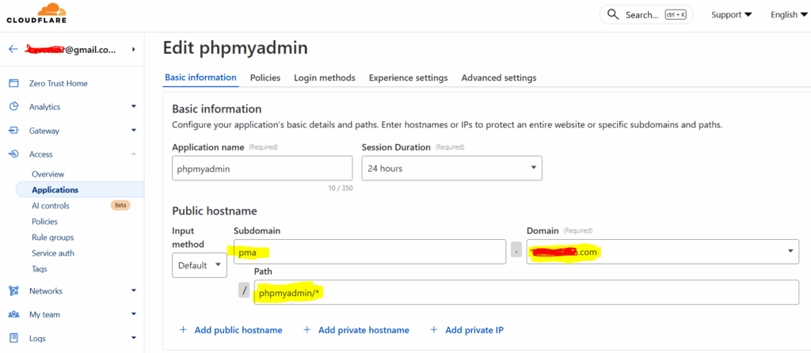
Task: Click the Path field containing phpmyadmin/*
Action: coord(527,292)
